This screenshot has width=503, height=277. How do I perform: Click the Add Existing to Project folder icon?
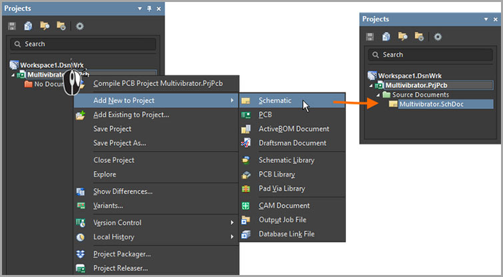[x=81, y=115]
